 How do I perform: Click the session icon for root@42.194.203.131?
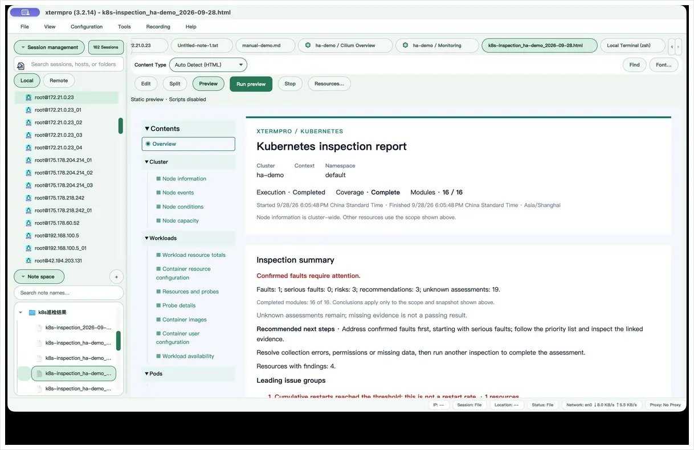click(28, 260)
